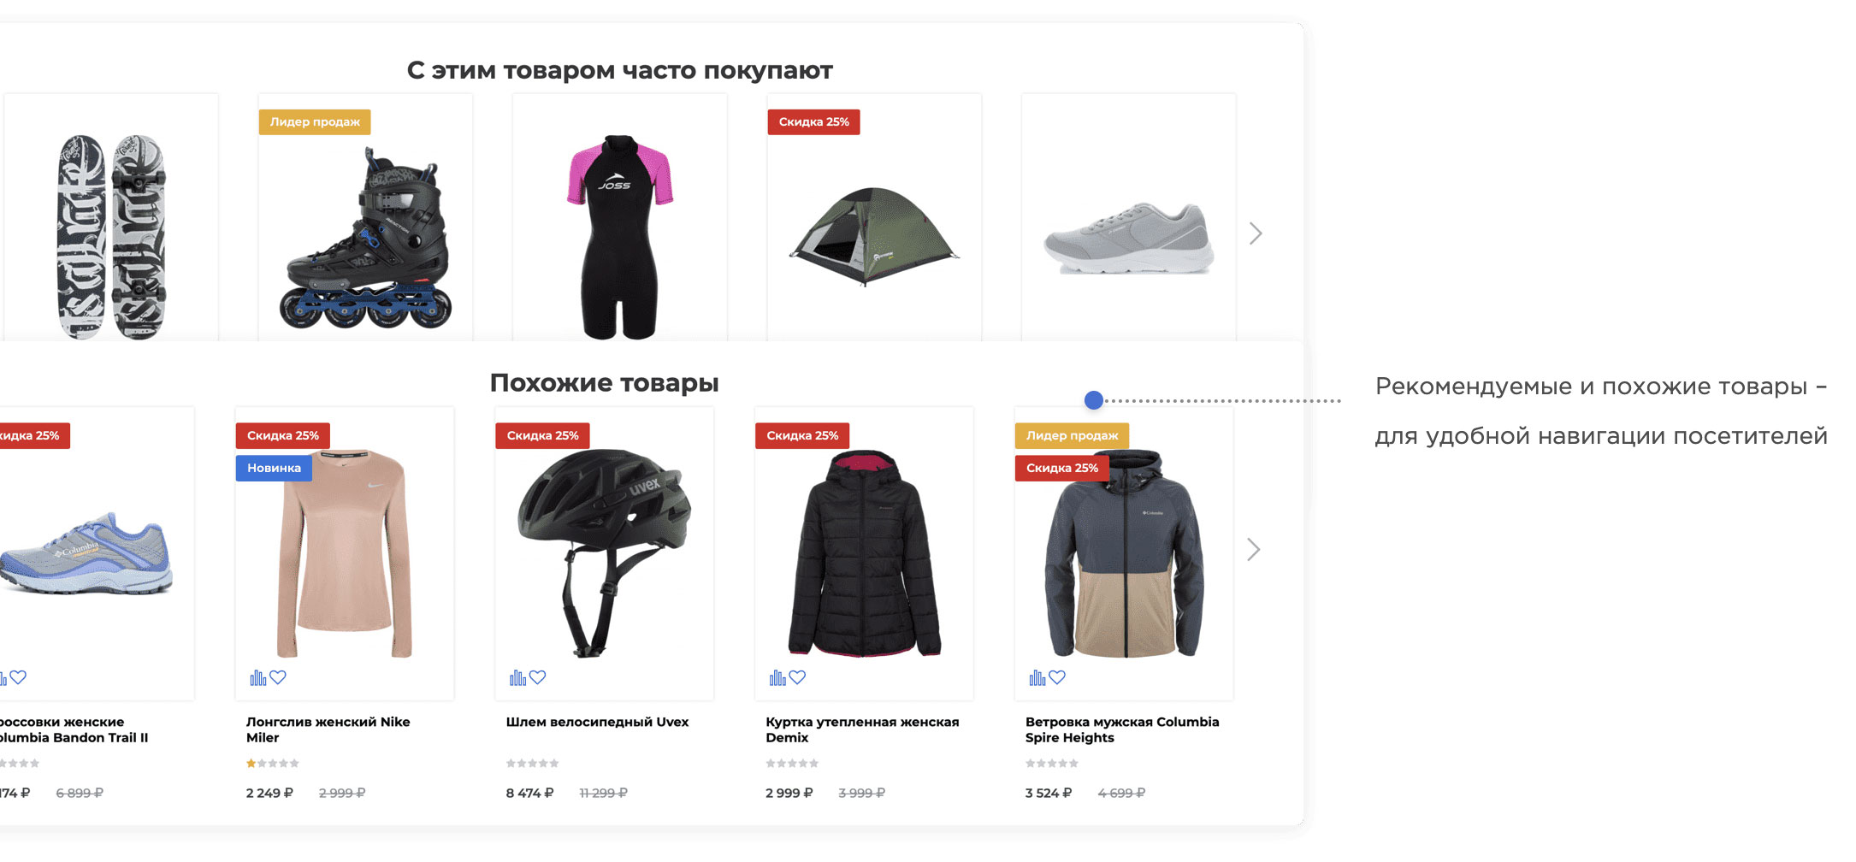The width and height of the screenshot is (1856, 862).
Task: Add Nike longsleeve to comparison chart
Action: pyautogui.click(x=257, y=677)
